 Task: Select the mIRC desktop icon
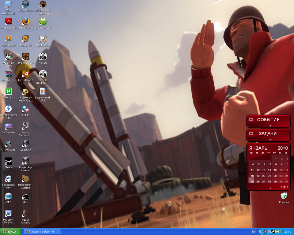[x=8, y=198]
